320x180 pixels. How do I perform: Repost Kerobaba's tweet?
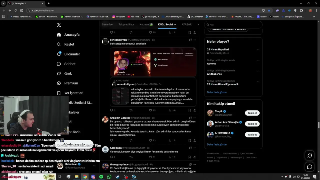[x=131, y=157]
